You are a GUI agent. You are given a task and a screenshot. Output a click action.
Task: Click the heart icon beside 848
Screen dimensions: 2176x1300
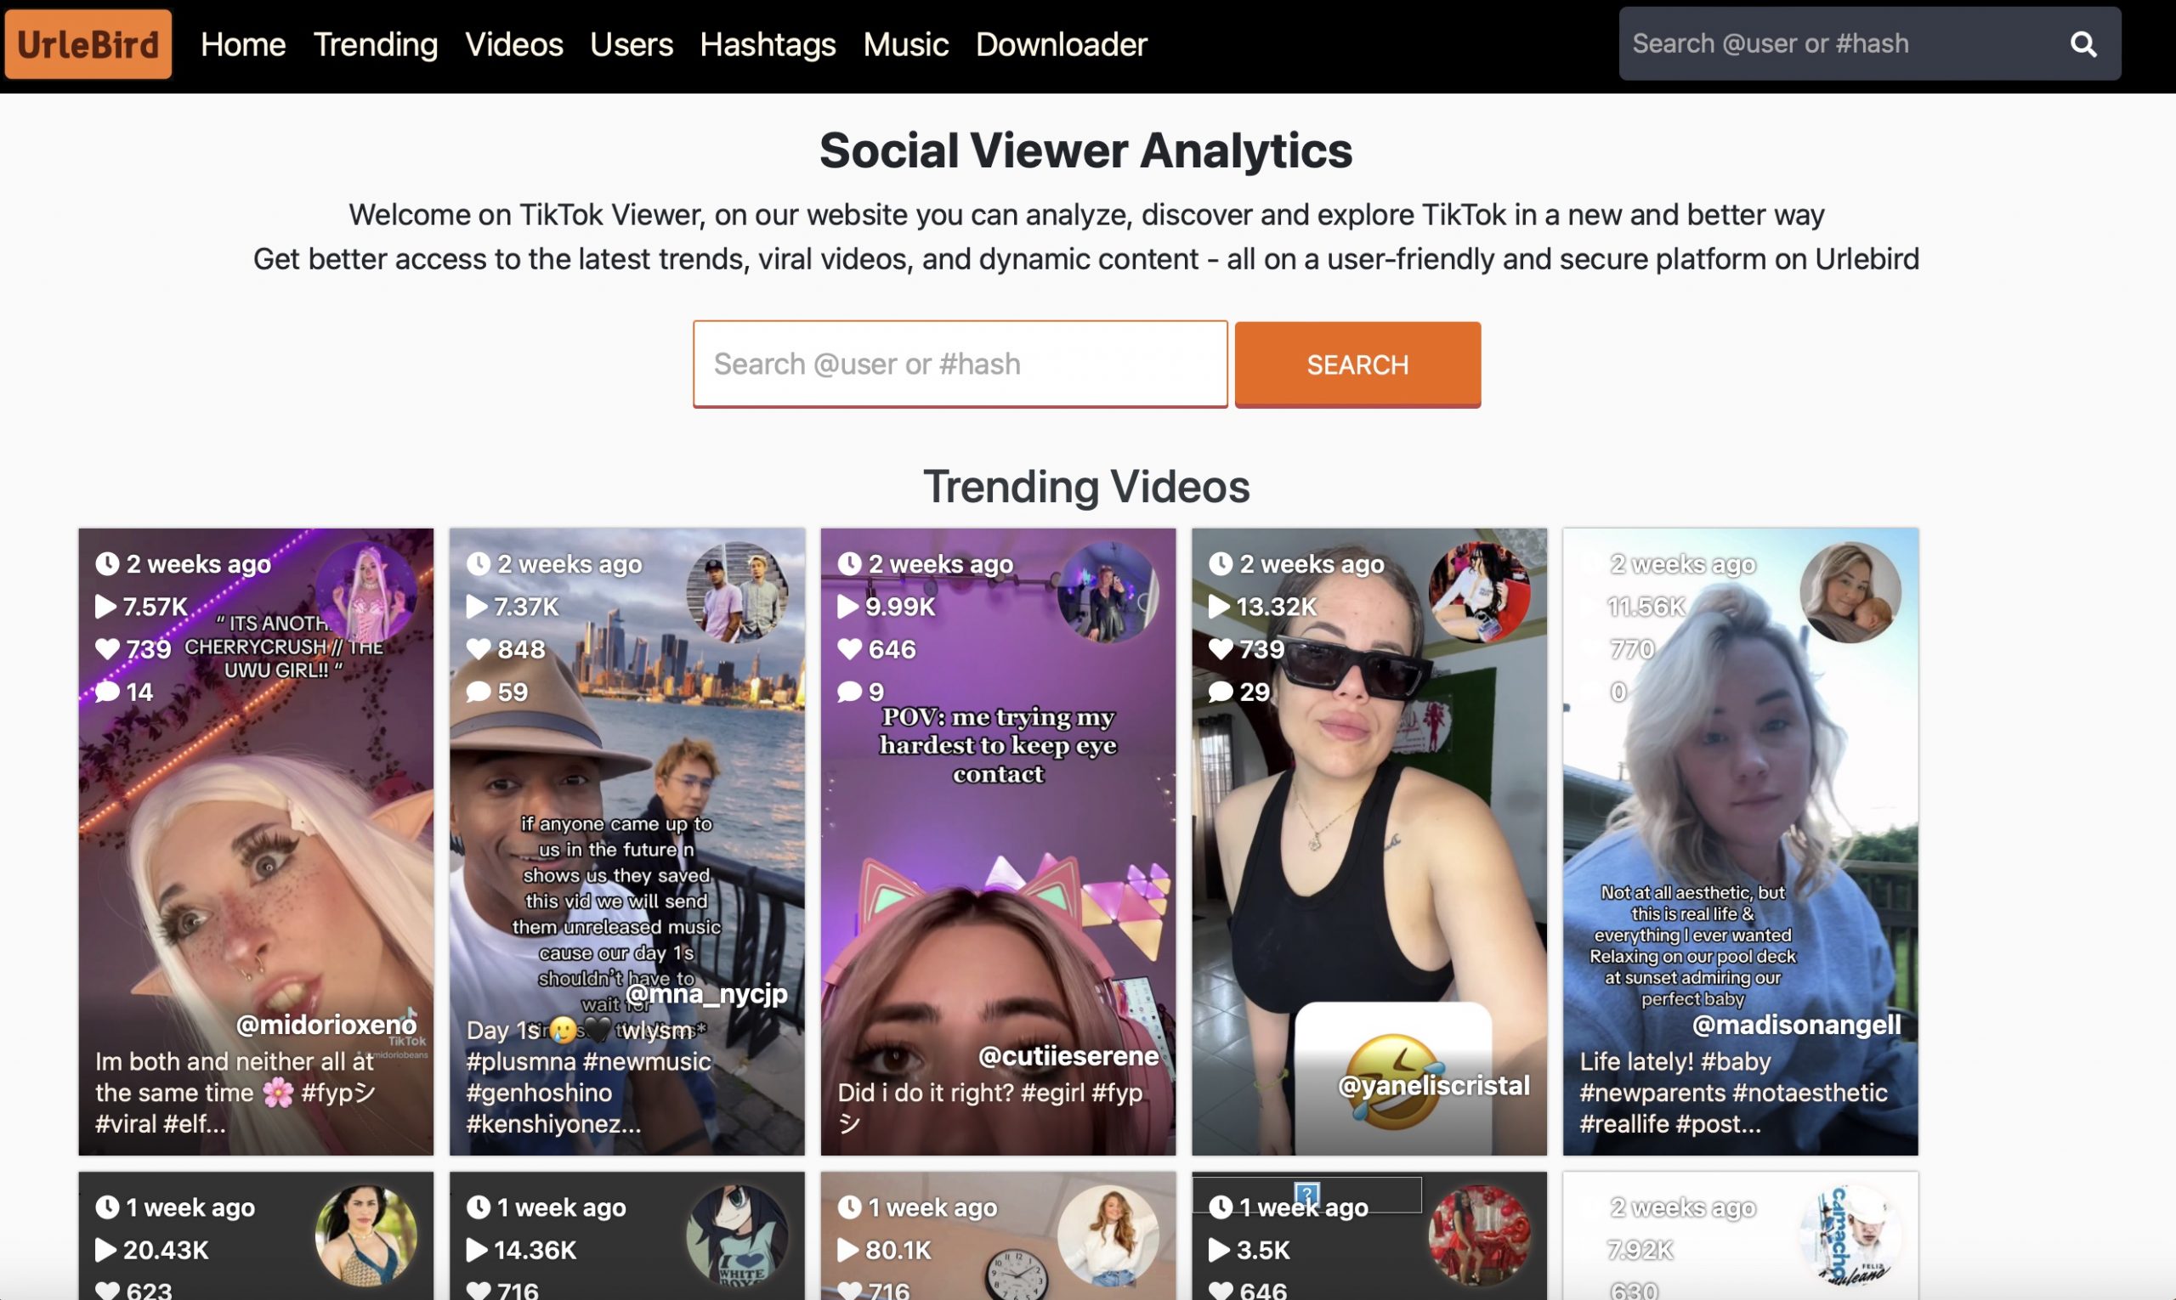[479, 649]
